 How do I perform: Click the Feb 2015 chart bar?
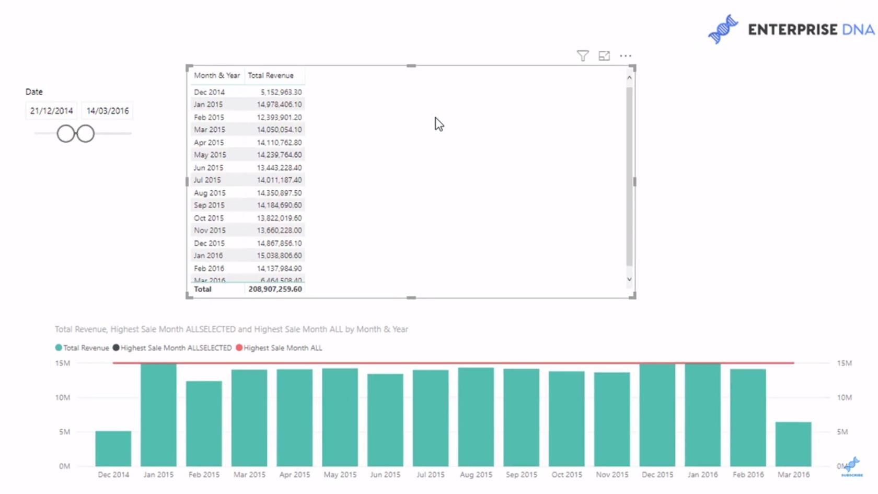204,423
